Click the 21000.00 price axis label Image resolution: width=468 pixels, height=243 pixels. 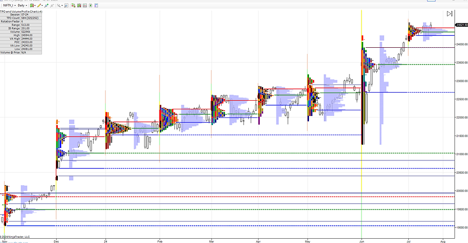[x=462, y=154]
